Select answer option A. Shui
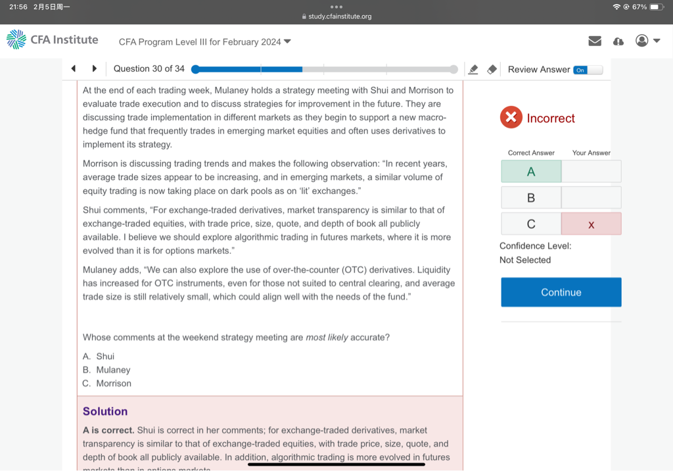The height and width of the screenshot is (471, 673). pos(99,356)
